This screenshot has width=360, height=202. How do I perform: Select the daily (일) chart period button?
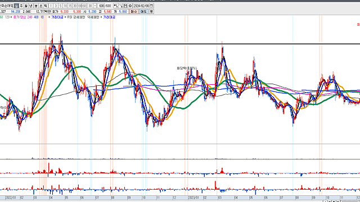coord(16,6)
